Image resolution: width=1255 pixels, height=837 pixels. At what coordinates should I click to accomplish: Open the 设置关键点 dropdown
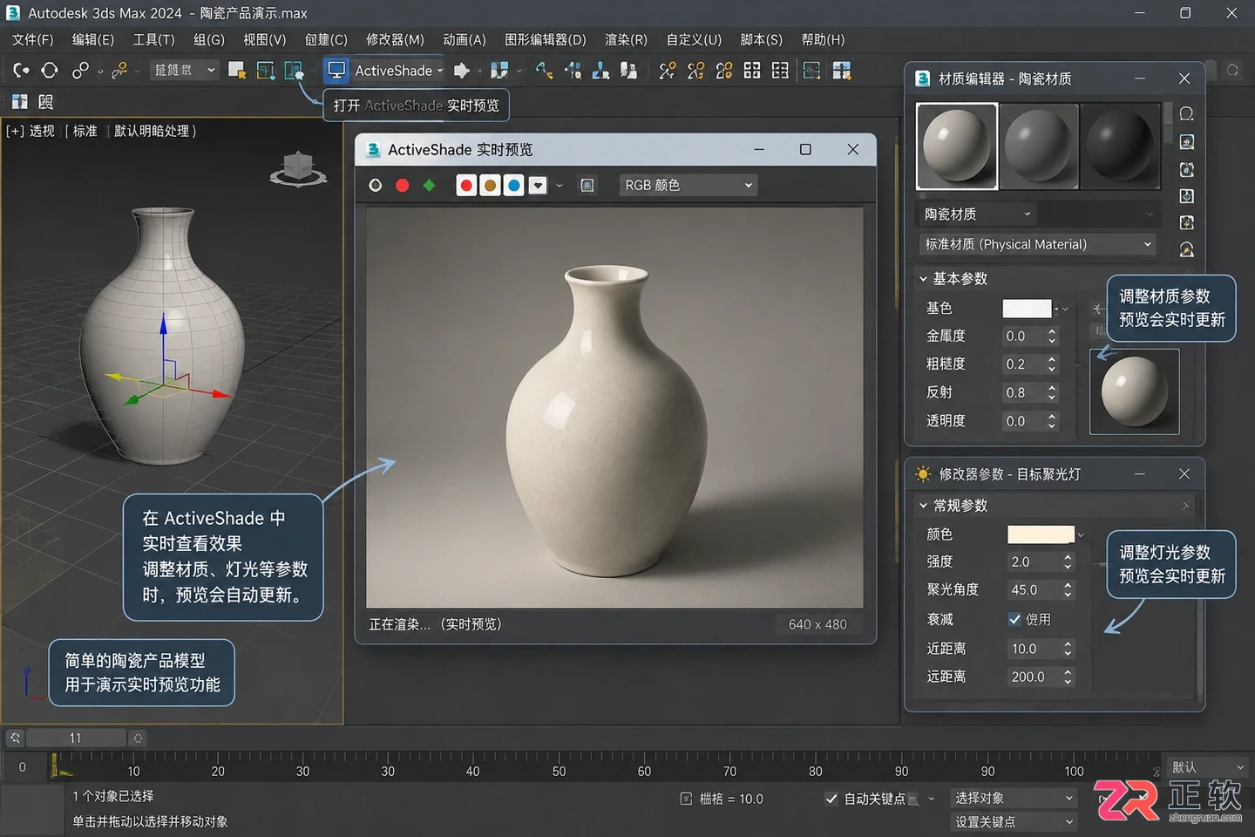1014,821
